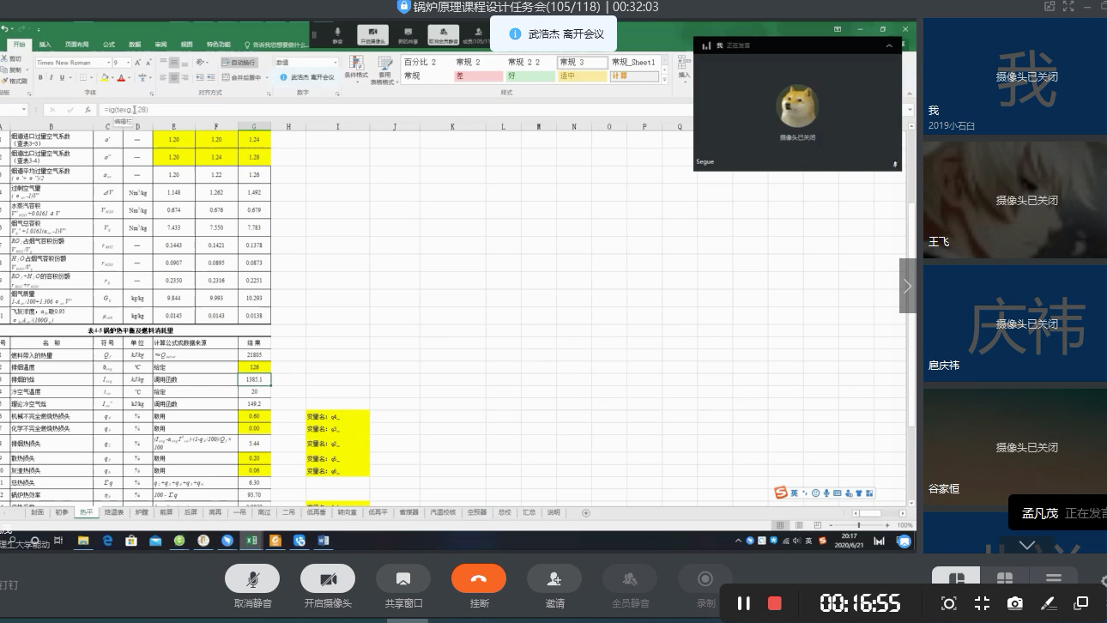Toggle italic formatting in Excel ribbon

tap(51, 77)
